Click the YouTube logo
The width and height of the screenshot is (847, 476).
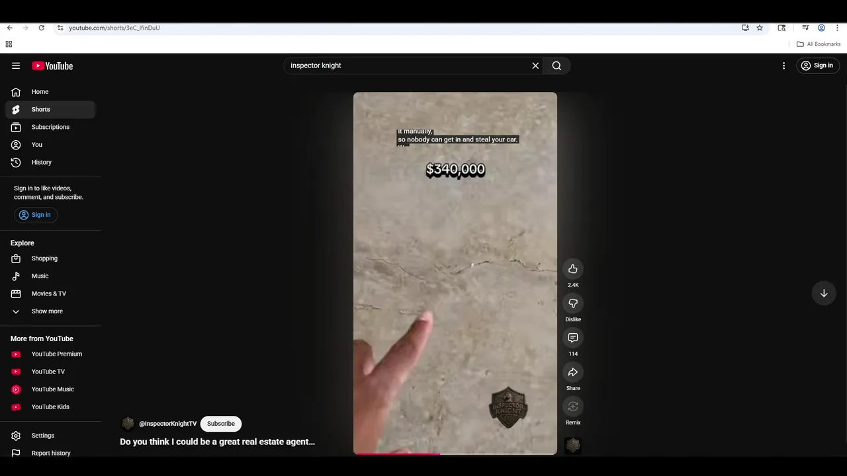point(52,65)
